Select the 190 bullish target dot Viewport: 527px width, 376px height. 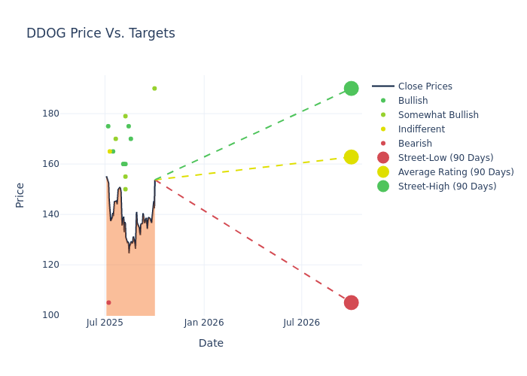(154, 89)
